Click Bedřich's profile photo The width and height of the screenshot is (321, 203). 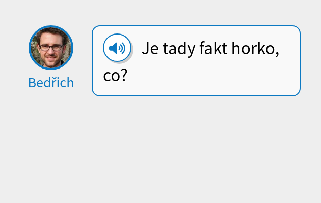click(51, 47)
